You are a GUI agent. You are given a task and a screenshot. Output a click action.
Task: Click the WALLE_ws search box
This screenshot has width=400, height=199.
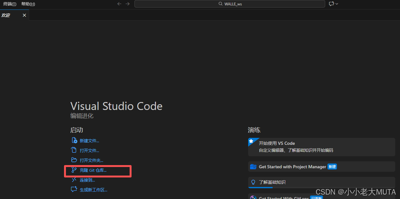pyautogui.click(x=229, y=4)
